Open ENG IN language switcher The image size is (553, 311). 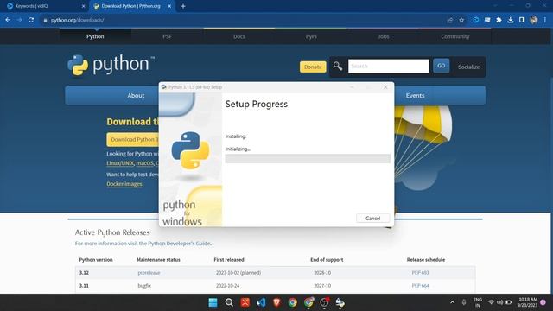click(478, 302)
